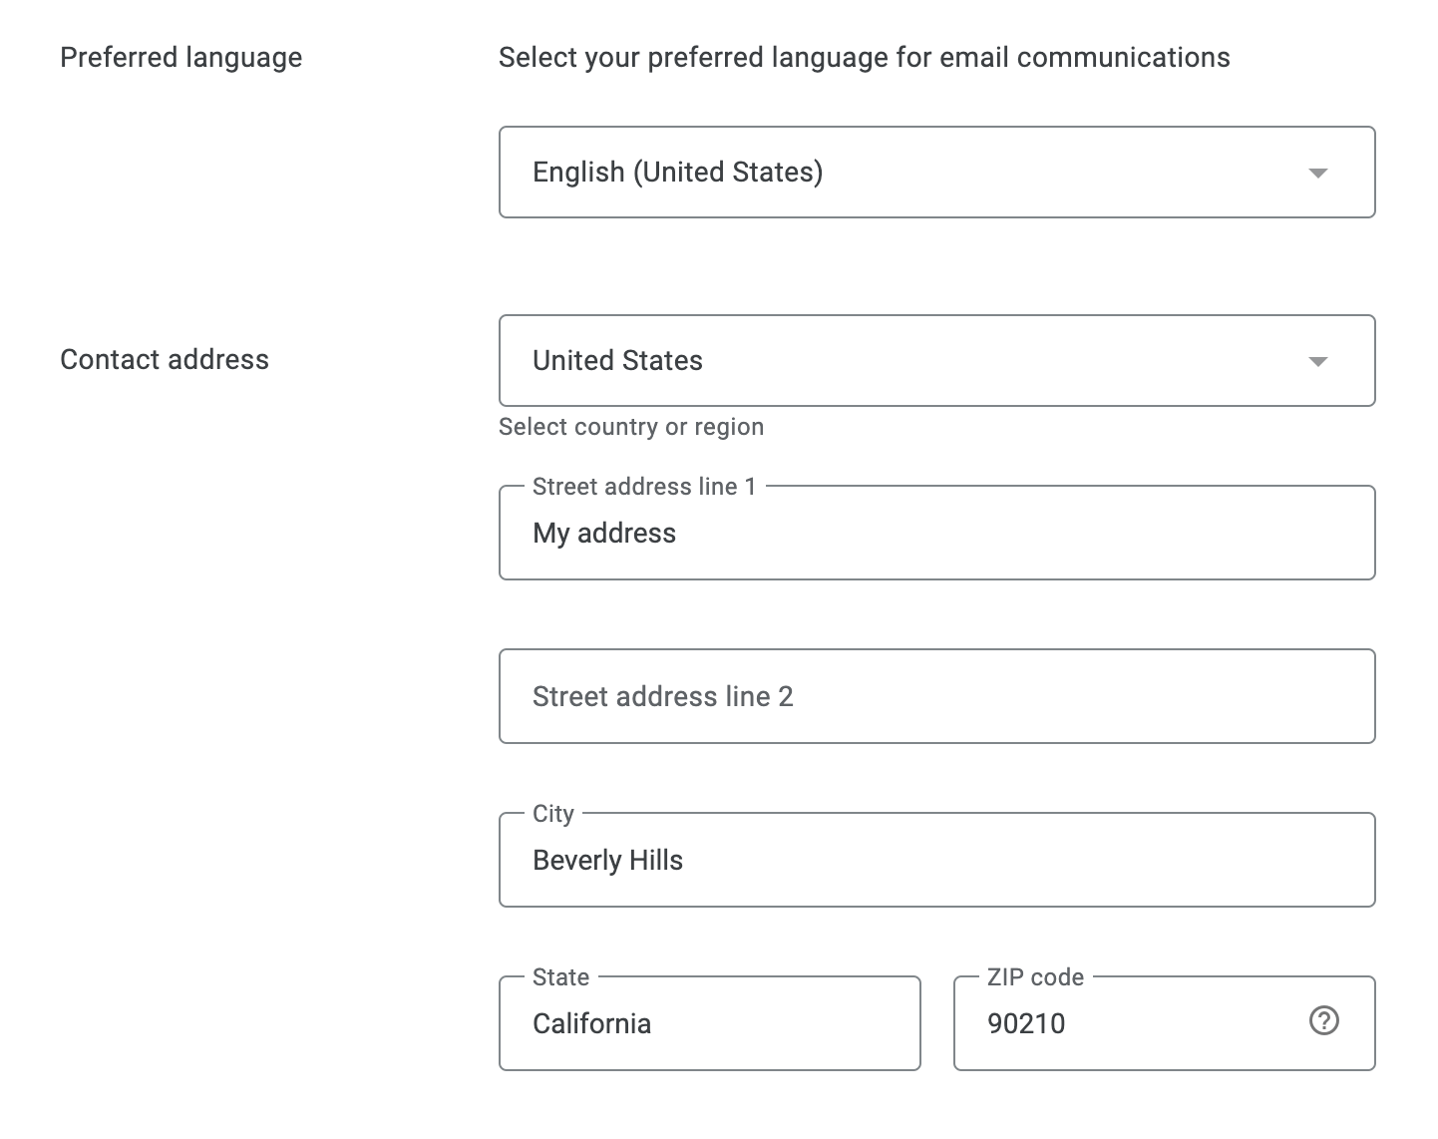Click the "Select country or region" helper text
This screenshot has width=1438, height=1139.
[x=631, y=427]
